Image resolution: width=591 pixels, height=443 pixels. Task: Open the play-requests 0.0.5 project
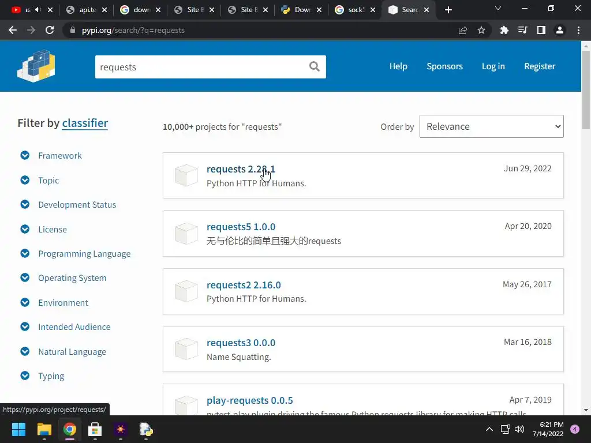point(249,400)
